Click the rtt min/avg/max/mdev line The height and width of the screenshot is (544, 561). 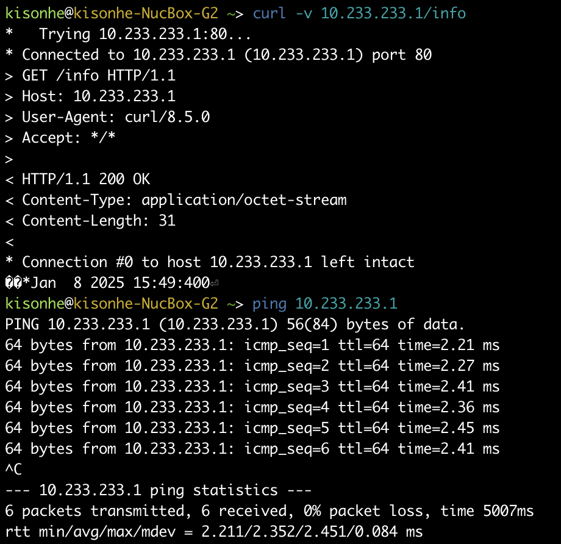point(214,532)
